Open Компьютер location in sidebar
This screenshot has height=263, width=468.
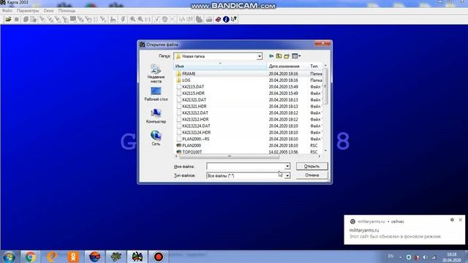coord(156,116)
